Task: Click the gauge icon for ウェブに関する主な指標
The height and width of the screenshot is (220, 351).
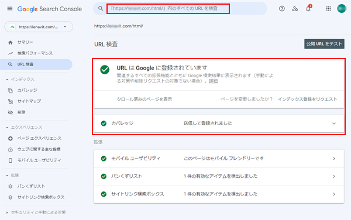Action: click(x=11, y=150)
